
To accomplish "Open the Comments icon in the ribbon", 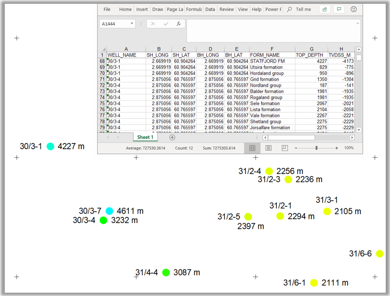I will (339, 9).
